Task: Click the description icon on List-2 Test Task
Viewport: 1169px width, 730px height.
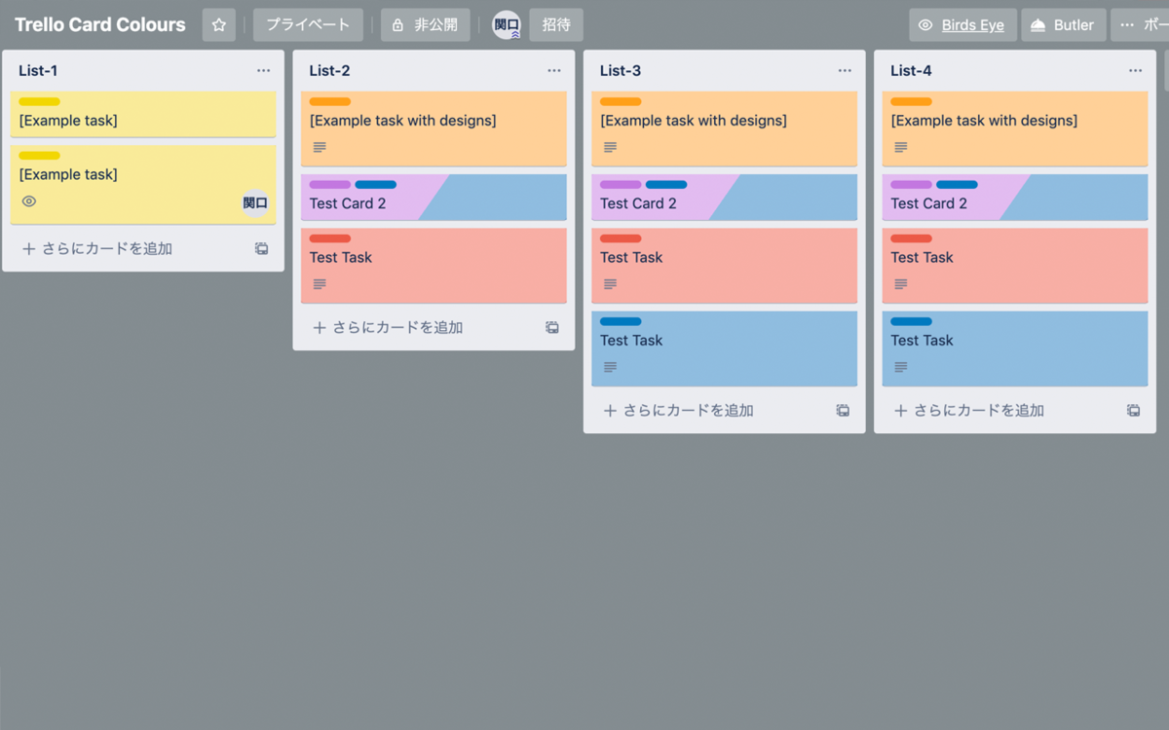Action: tap(320, 284)
